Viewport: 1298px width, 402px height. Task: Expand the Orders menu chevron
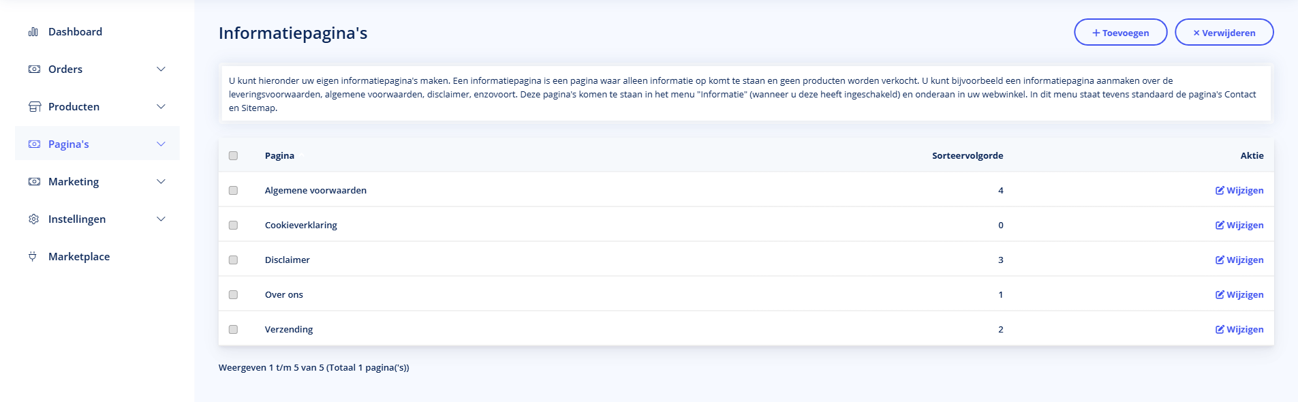161,69
